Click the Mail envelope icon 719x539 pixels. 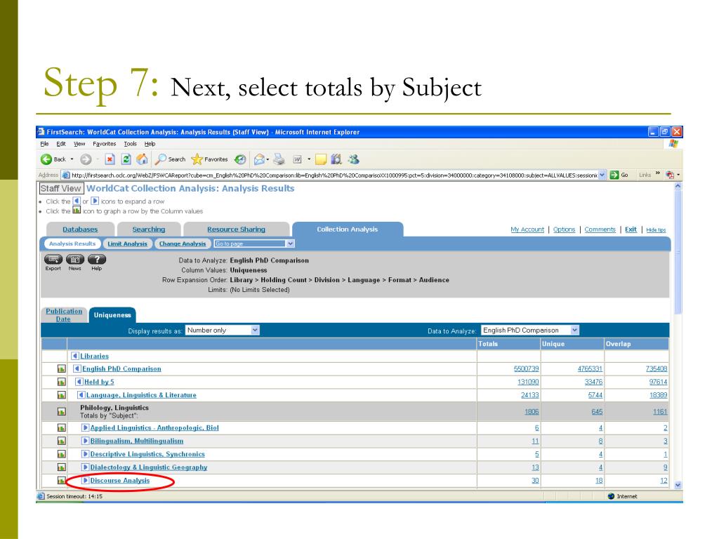click(260, 159)
